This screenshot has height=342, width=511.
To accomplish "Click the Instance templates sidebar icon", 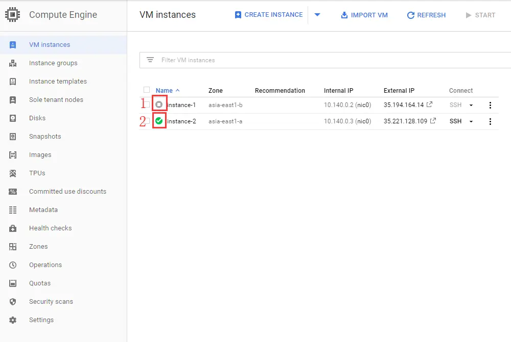I will point(13,82).
